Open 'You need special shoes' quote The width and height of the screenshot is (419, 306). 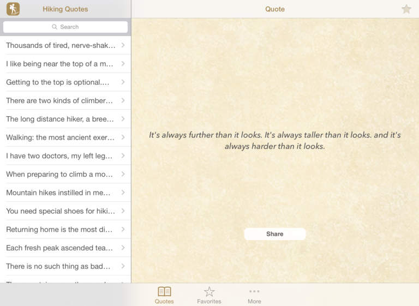pyautogui.click(x=60, y=211)
